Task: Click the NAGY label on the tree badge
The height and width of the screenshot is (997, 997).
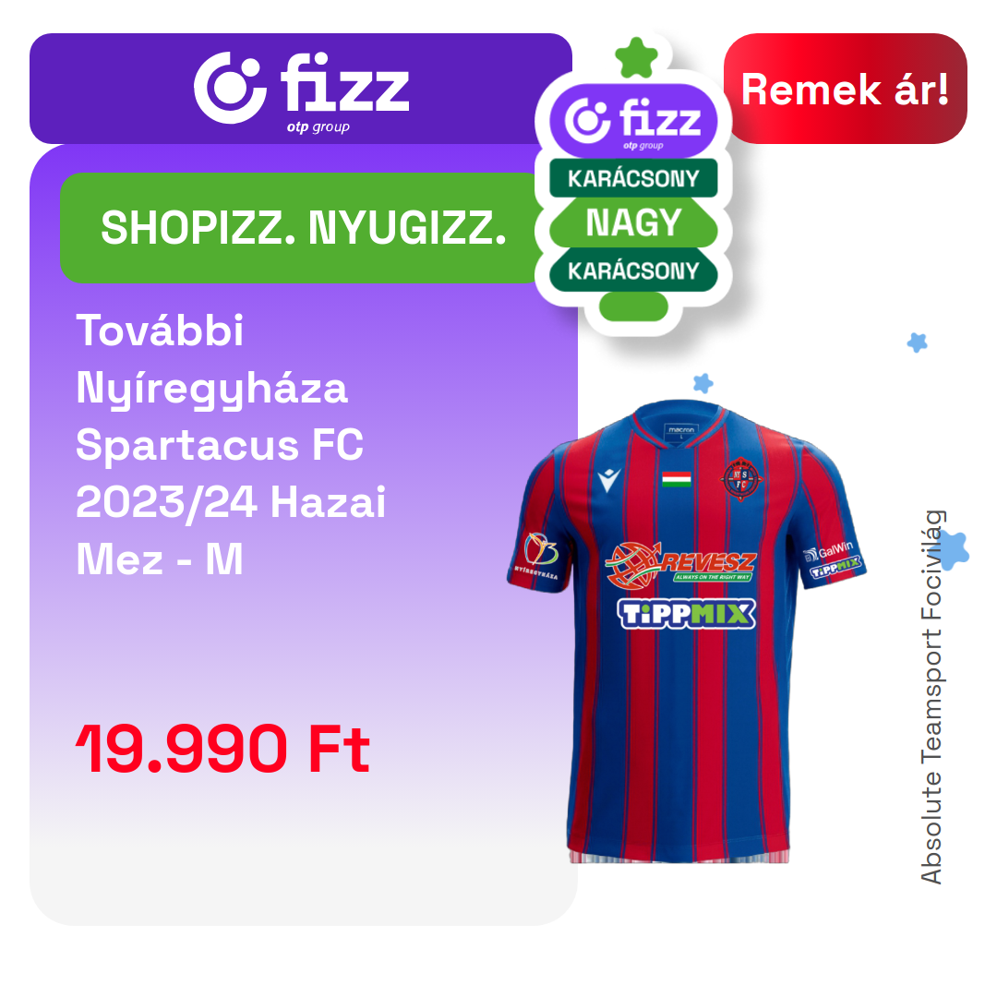Action: click(633, 223)
